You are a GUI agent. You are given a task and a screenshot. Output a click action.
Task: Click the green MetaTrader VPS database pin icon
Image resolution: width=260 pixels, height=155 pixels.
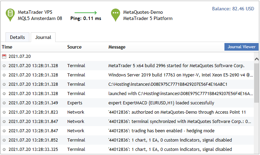[10, 15]
